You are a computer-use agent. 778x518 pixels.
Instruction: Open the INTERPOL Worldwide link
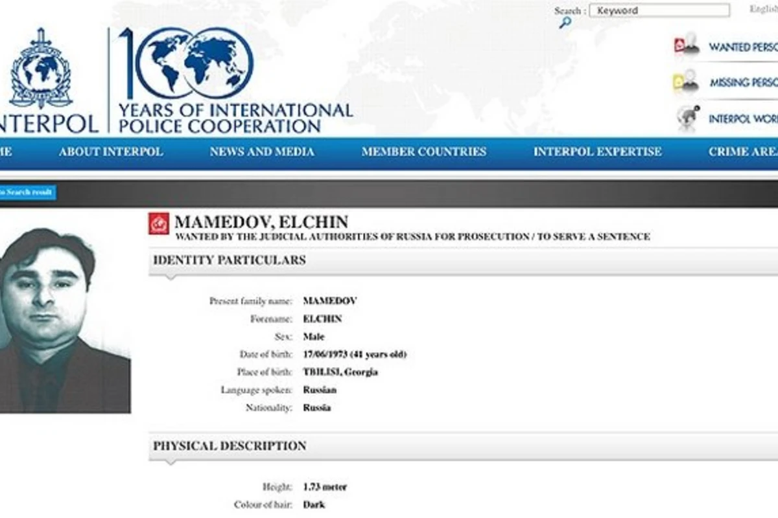click(743, 119)
